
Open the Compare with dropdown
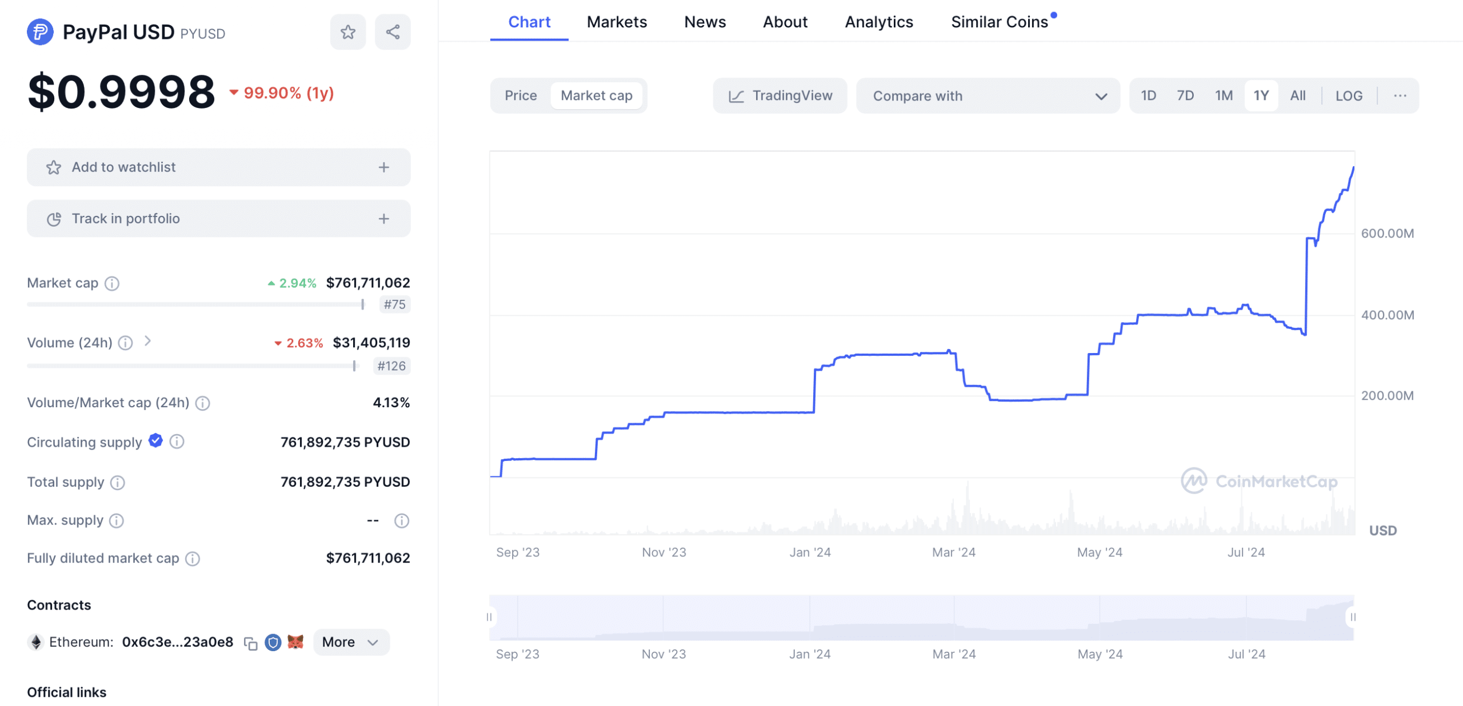pyautogui.click(x=988, y=95)
